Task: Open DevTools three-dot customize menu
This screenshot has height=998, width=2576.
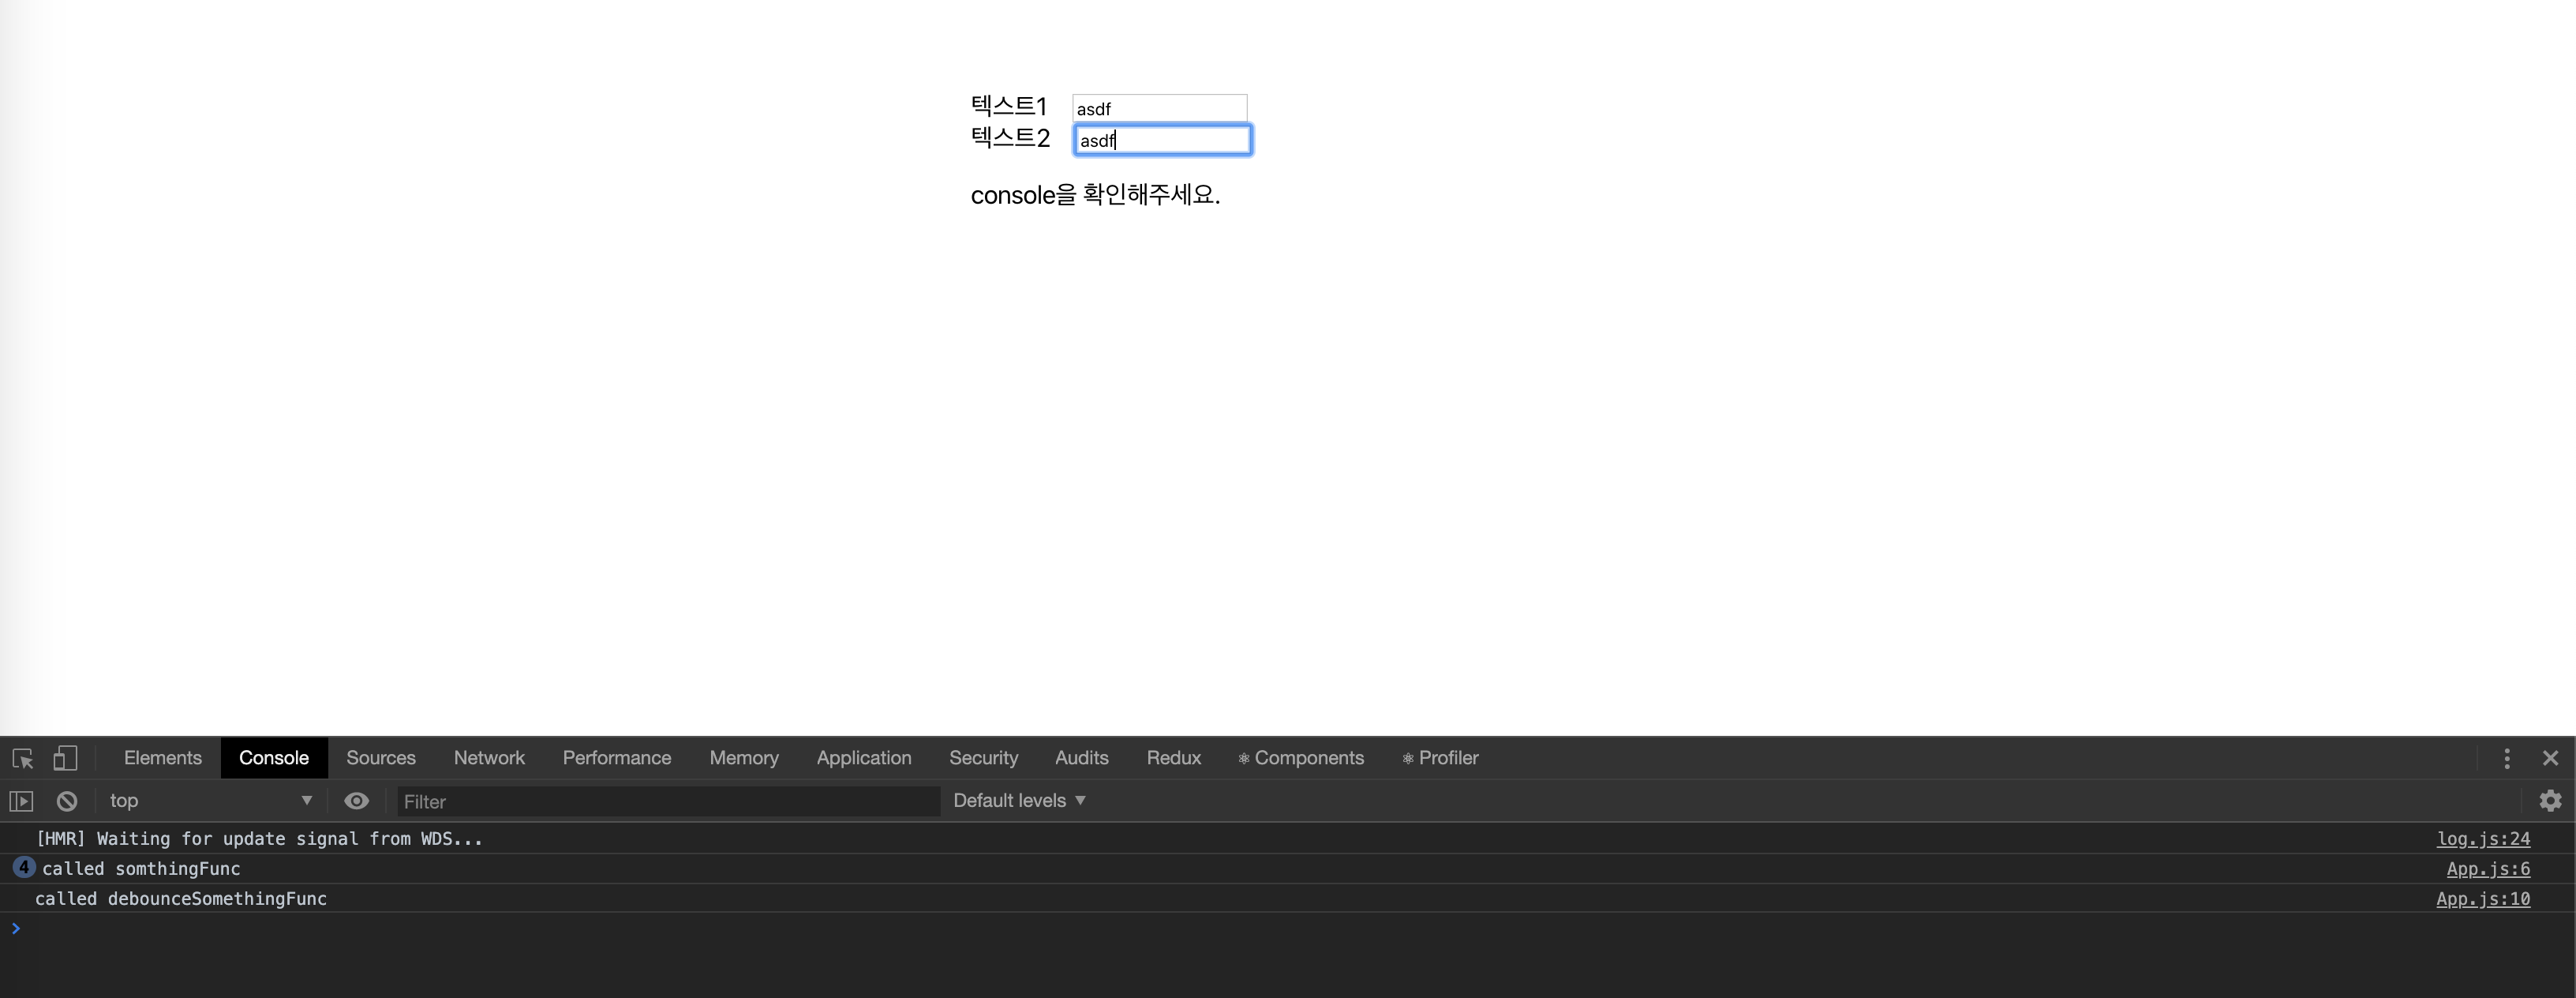Action: pos(2506,759)
